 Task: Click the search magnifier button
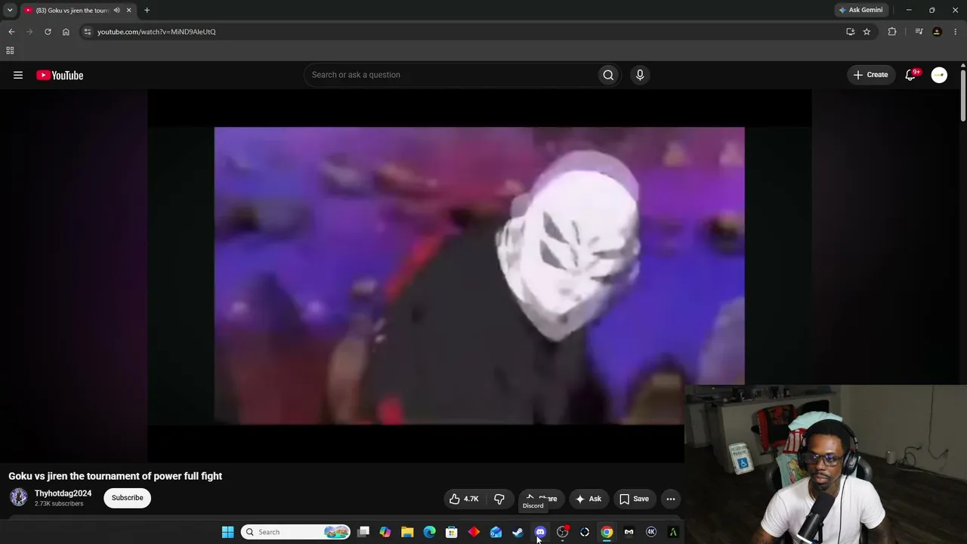[608, 75]
